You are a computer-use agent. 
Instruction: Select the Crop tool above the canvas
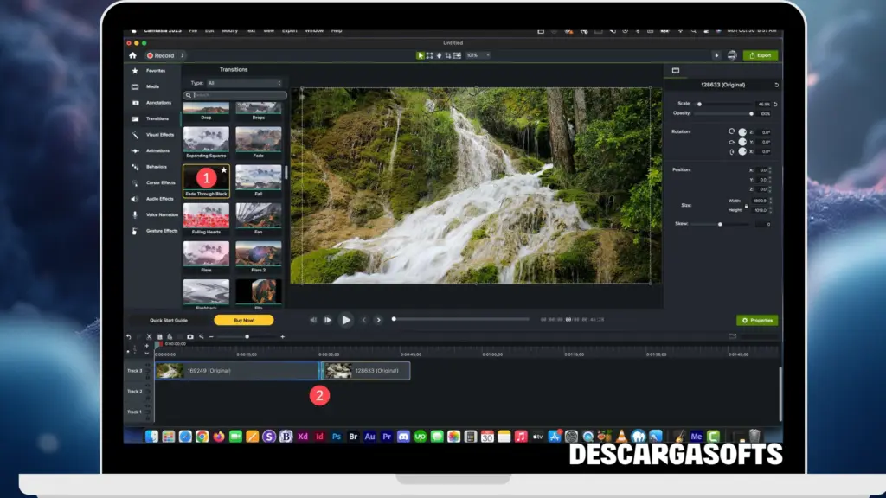tap(450, 54)
